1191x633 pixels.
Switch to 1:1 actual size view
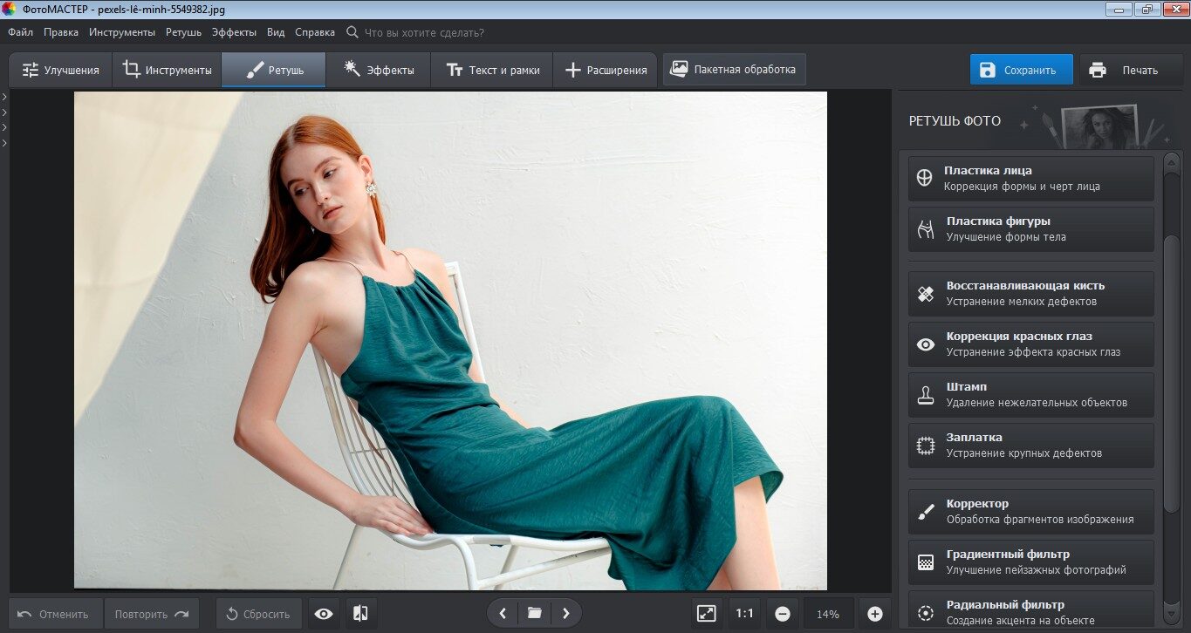pos(744,614)
